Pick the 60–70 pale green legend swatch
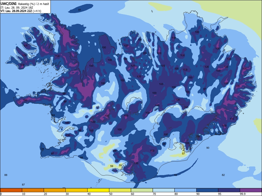Viewport: 262px width, 196px height. tap(142, 190)
